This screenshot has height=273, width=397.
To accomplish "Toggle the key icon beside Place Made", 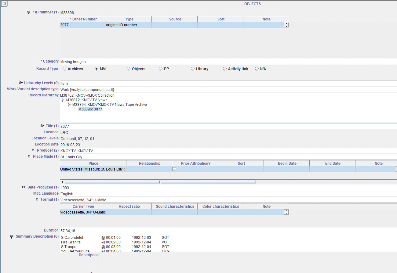I will [x=29, y=157].
